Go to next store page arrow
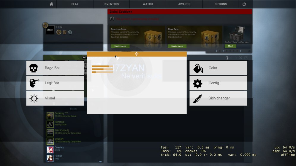The width and height of the screenshot is (296, 166). click(x=240, y=51)
